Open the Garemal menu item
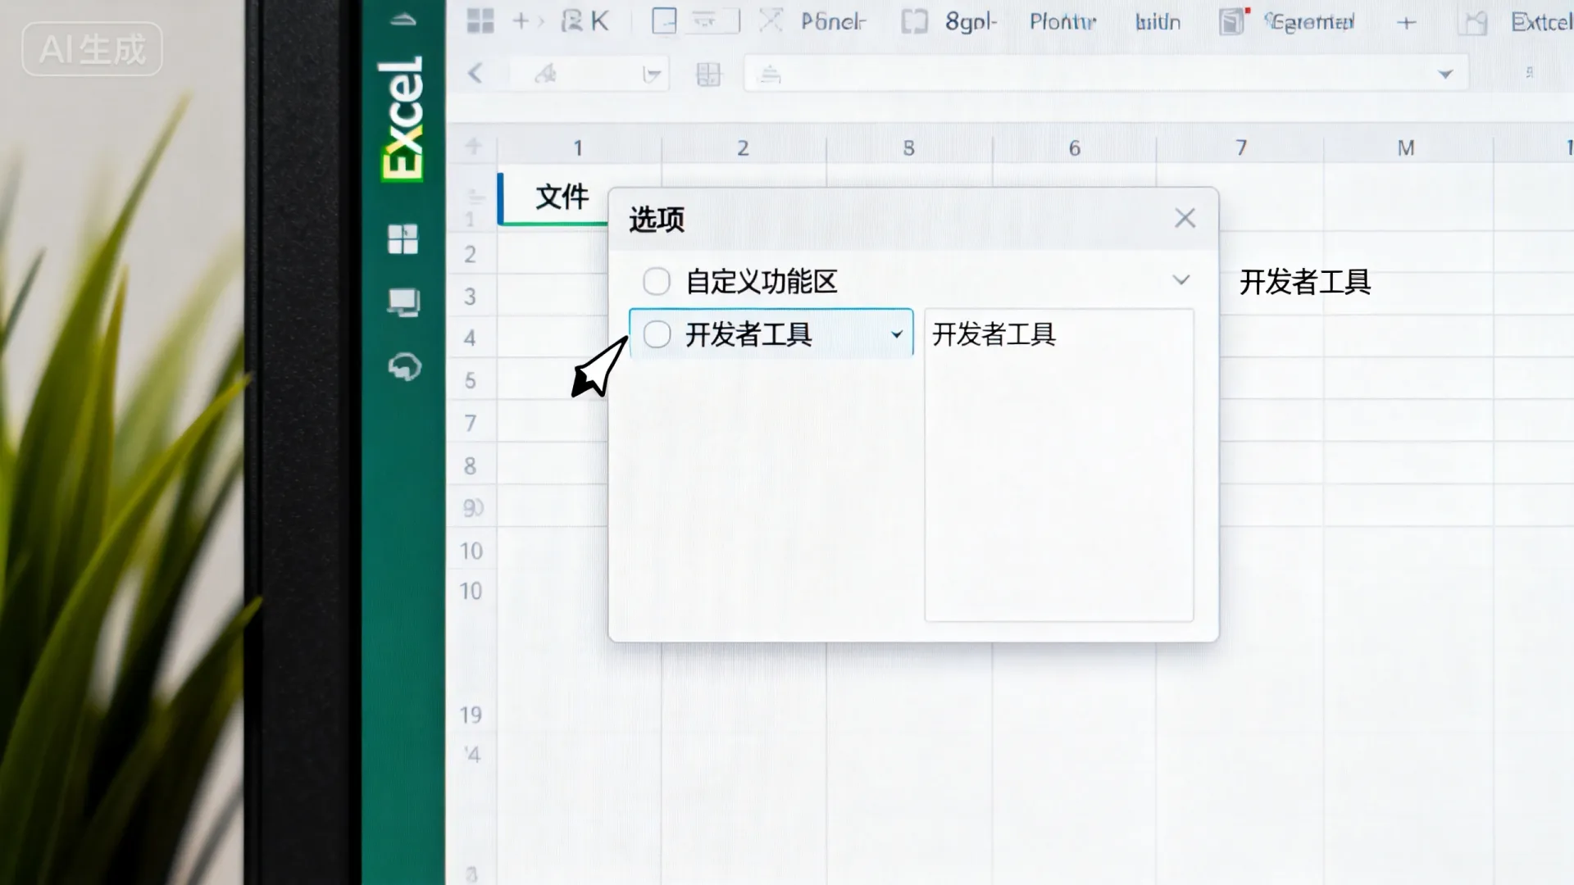 (1310, 22)
